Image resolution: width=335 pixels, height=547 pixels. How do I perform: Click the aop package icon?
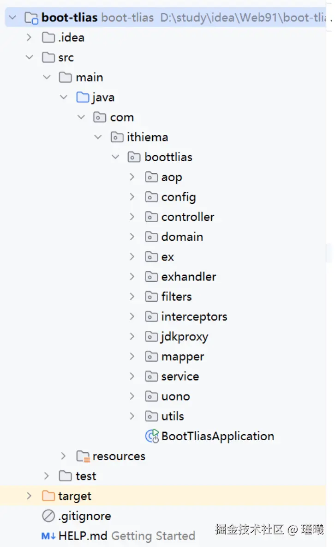tap(151, 177)
